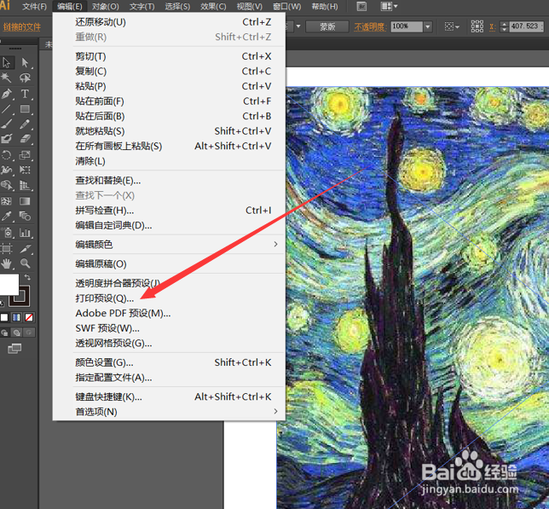Select the Scale tool
The image size is (549, 509).
(25, 154)
